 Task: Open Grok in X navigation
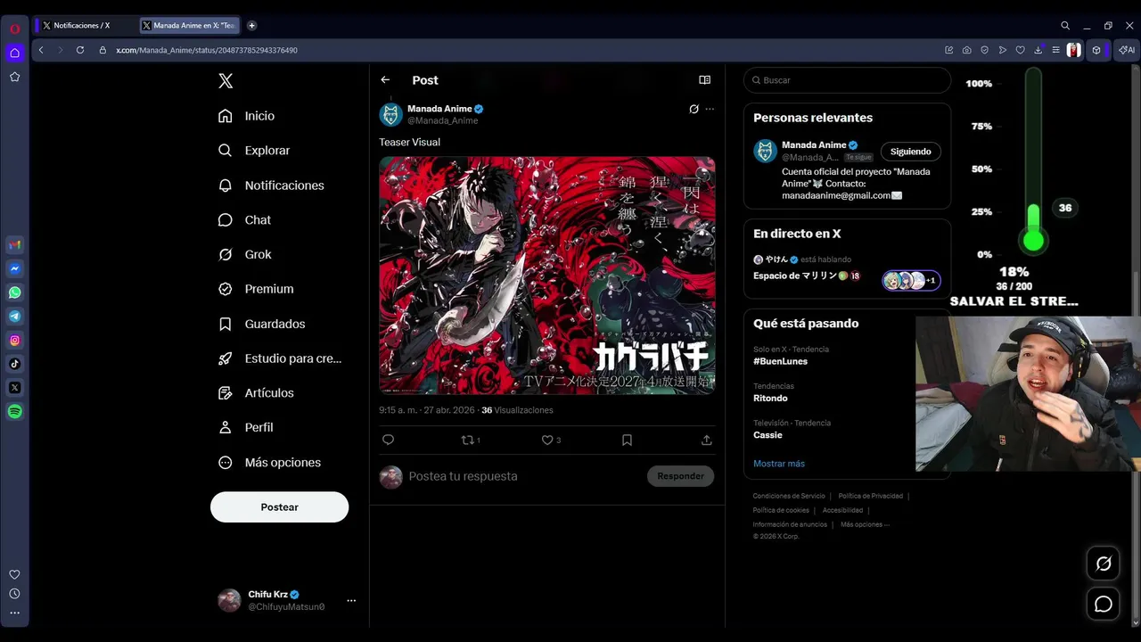[245, 254]
